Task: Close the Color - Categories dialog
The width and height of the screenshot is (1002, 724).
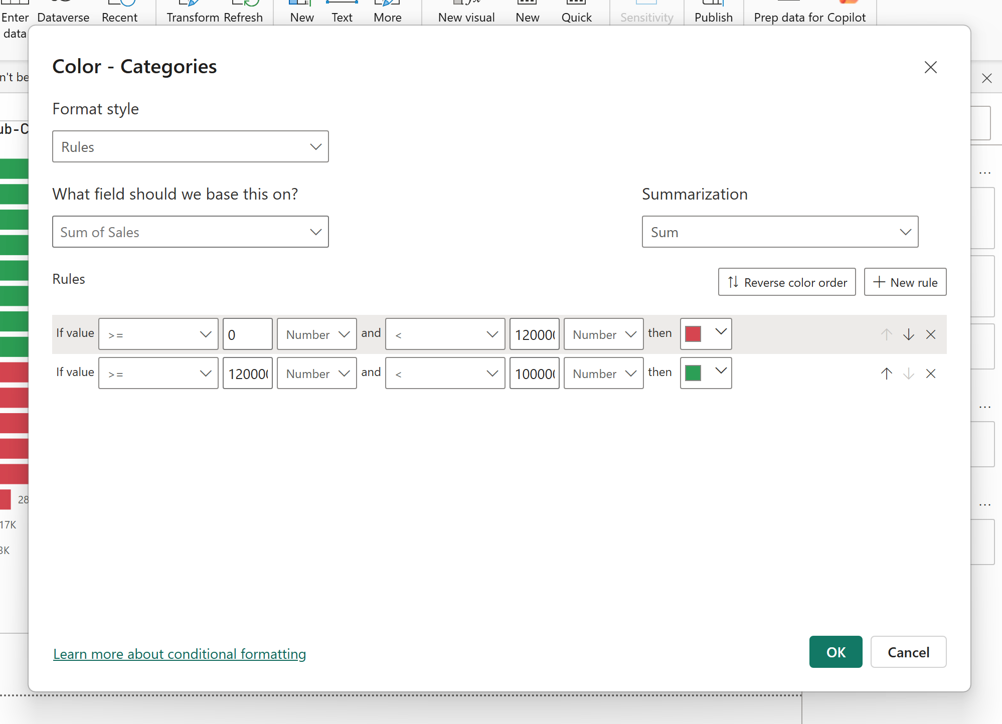Action: (930, 67)
